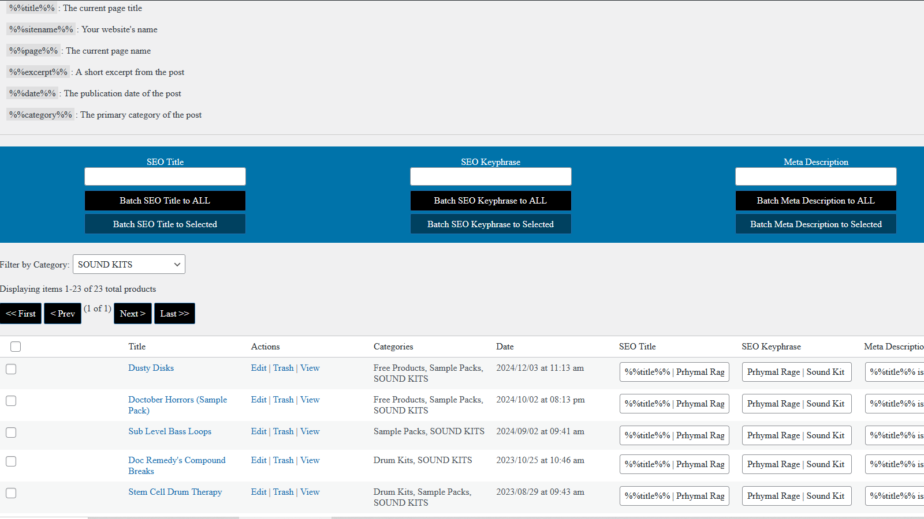Screen dimensions: 924x519
Task: Click Batch SEO Title to Selected
Action: pyautogui.click(x=165, y=224)
